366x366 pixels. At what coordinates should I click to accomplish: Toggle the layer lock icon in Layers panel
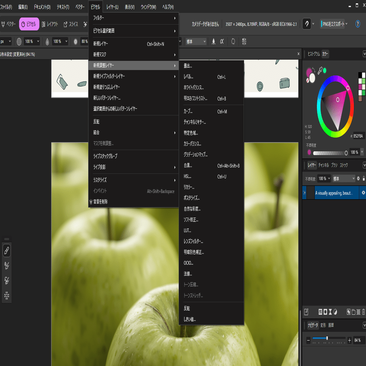point(363,178)
